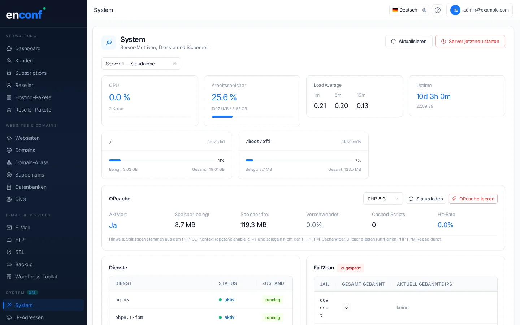The image size is (520, 325).
Task: Click the Dashboard icon in sidebar
Action: 9,48
